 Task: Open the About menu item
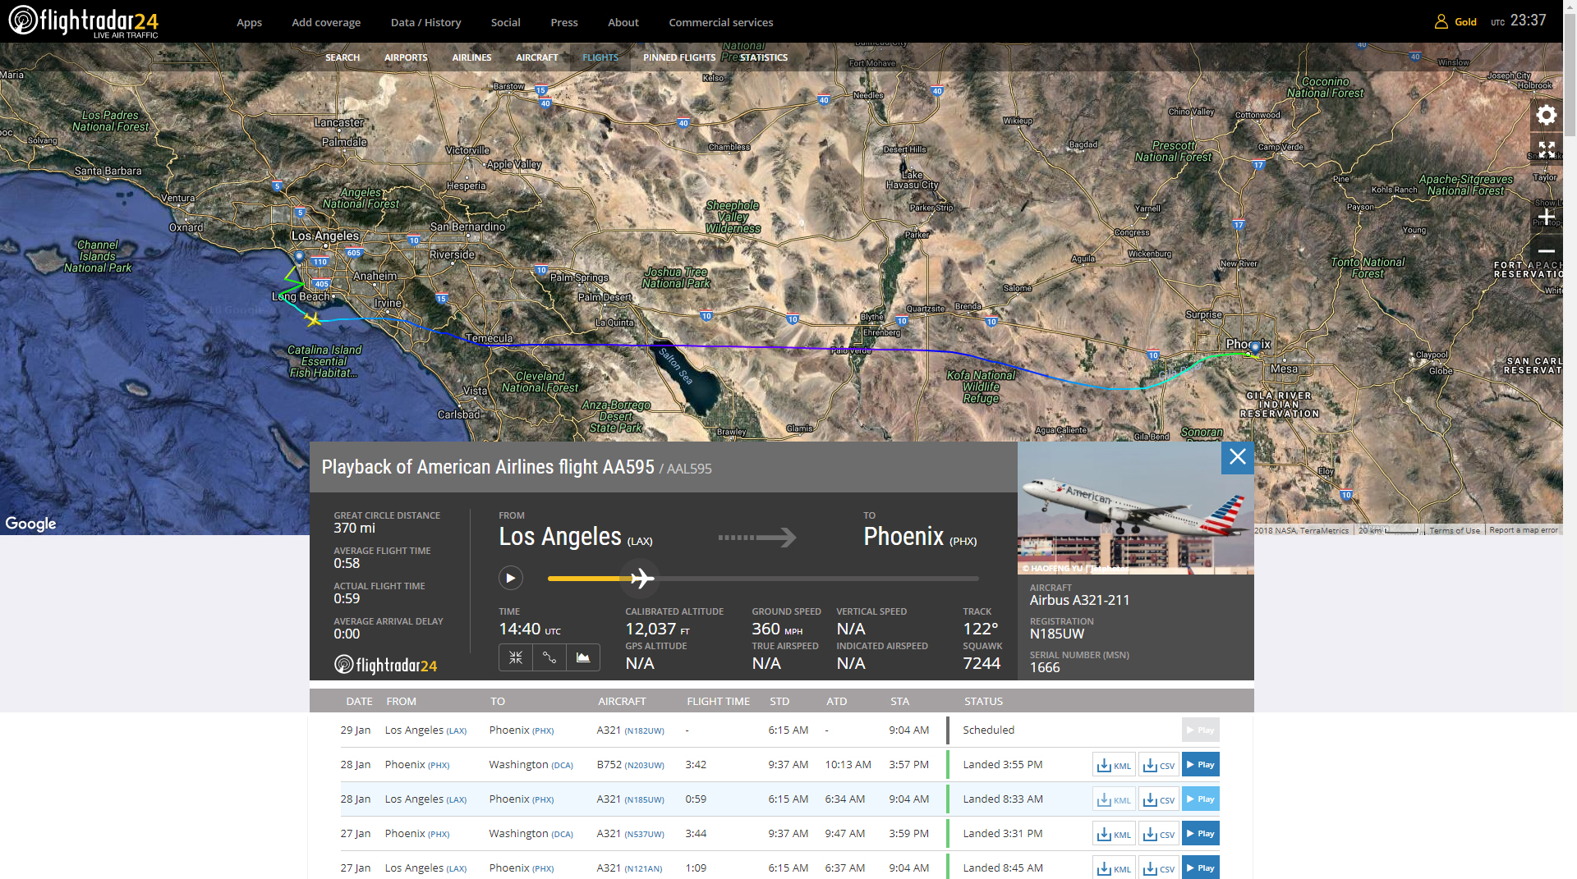623,22
